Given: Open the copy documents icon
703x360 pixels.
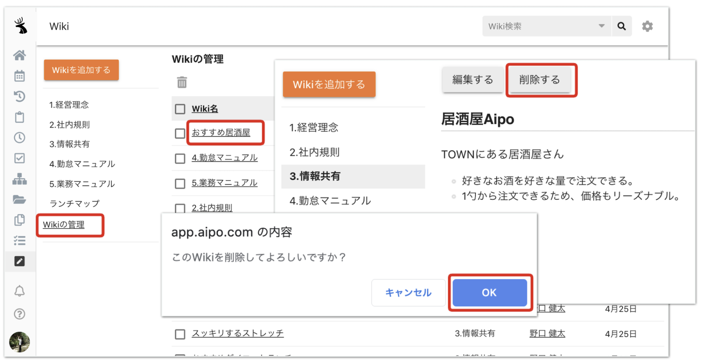Looking at the screenshot, I should coord(20,220).
